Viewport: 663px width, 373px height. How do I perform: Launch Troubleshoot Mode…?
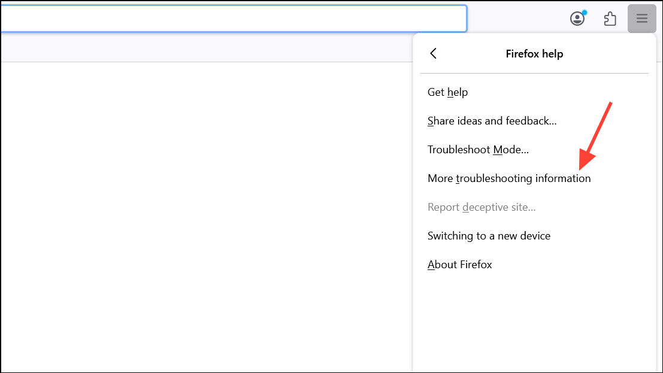478,150
